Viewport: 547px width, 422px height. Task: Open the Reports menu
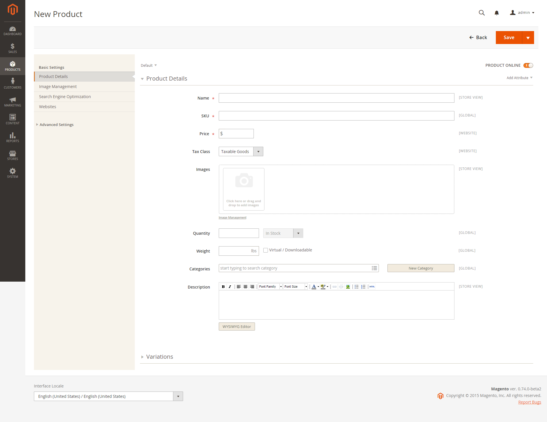[13, 138]
